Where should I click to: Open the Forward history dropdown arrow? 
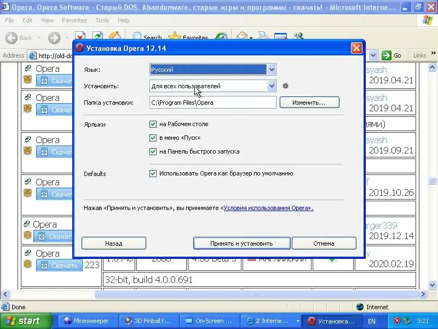[x=67, y=37]
